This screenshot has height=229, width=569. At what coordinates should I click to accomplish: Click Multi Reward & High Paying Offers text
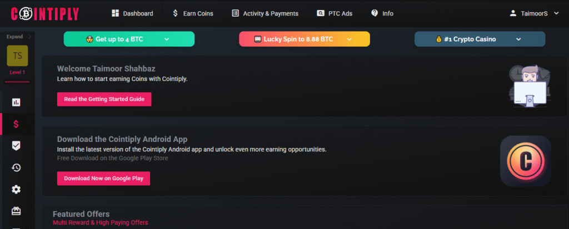(x=101, y=222)
